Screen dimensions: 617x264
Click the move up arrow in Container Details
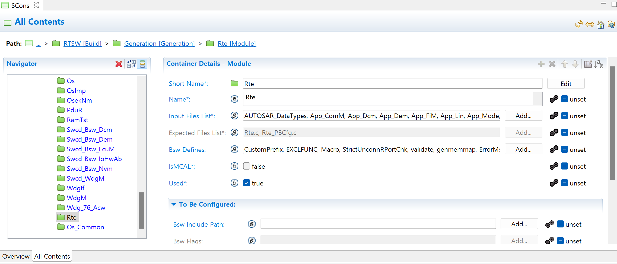(x=565, y=64)
